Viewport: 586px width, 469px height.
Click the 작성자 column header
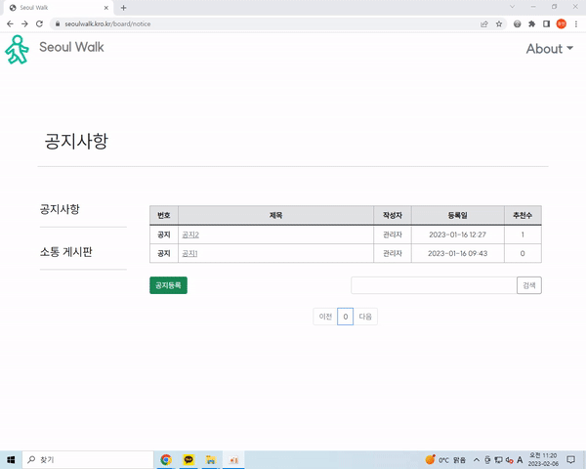click(x=393, y=215)
